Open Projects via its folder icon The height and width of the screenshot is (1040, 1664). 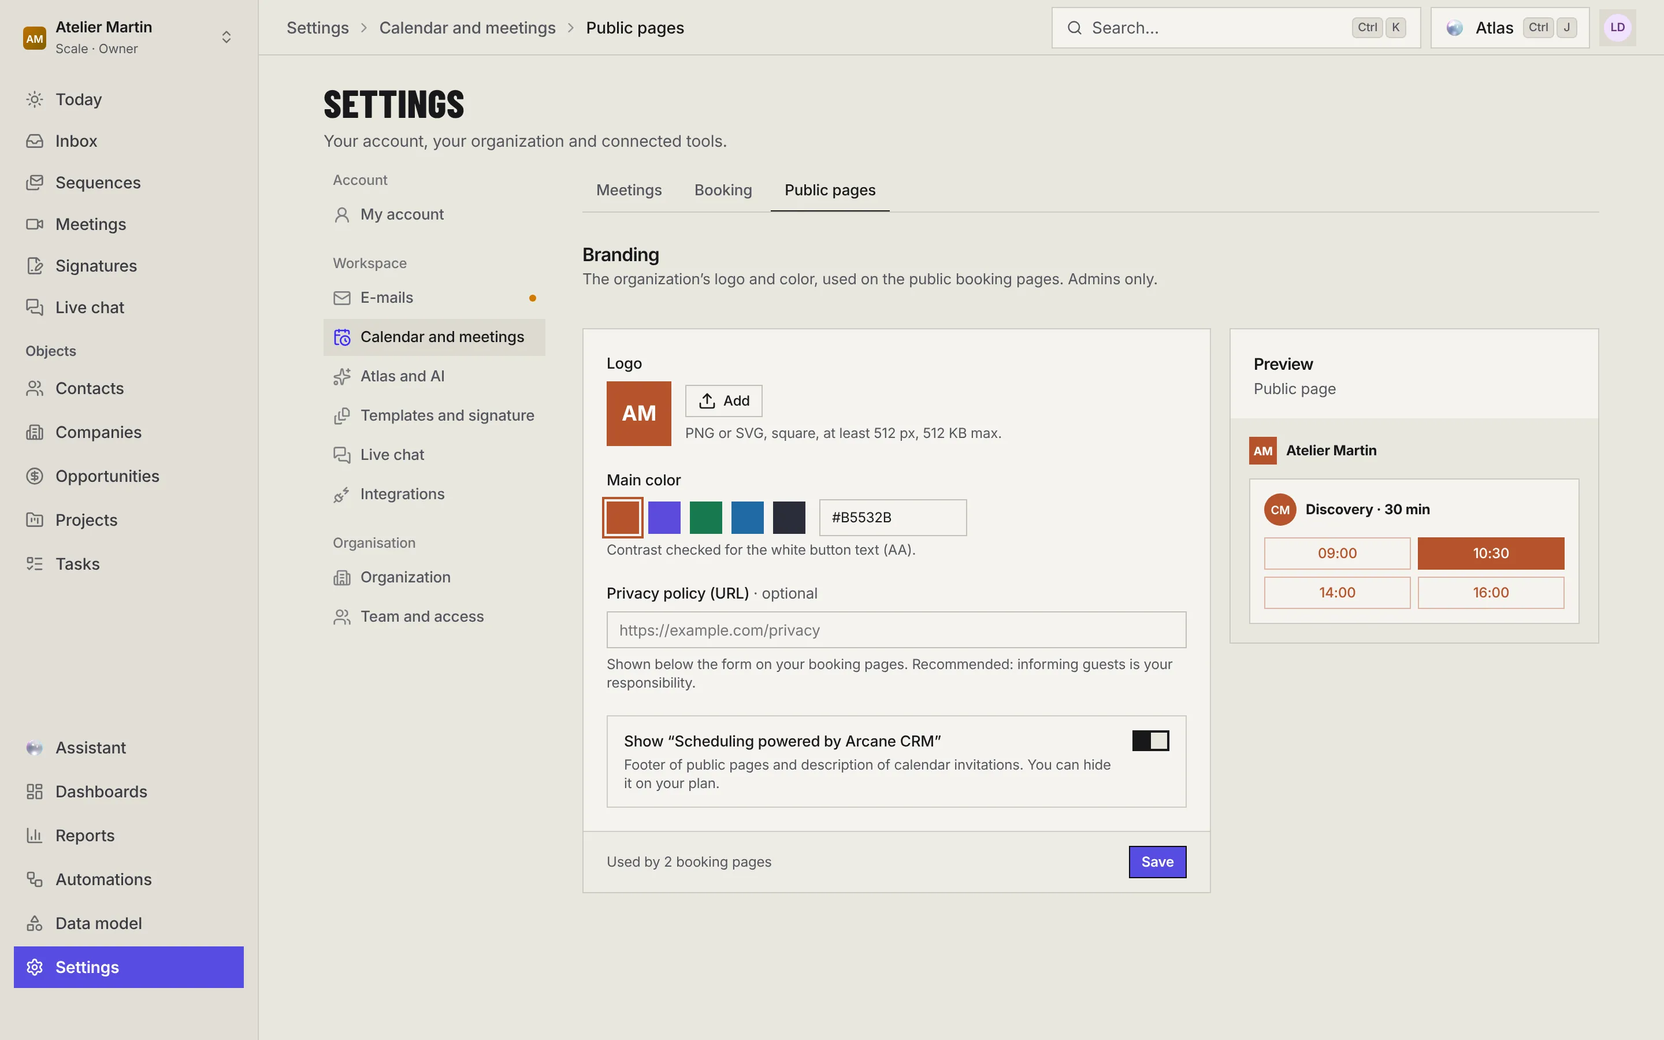pyautogui.click(x=35, y=520)
